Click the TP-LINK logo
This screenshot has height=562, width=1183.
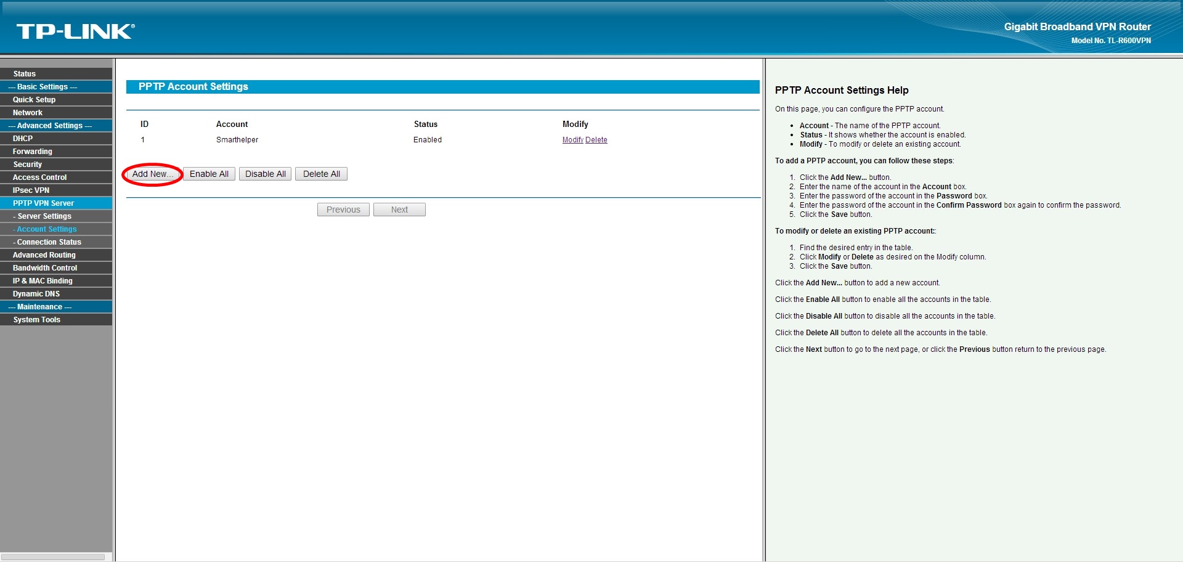click(76, 31)
